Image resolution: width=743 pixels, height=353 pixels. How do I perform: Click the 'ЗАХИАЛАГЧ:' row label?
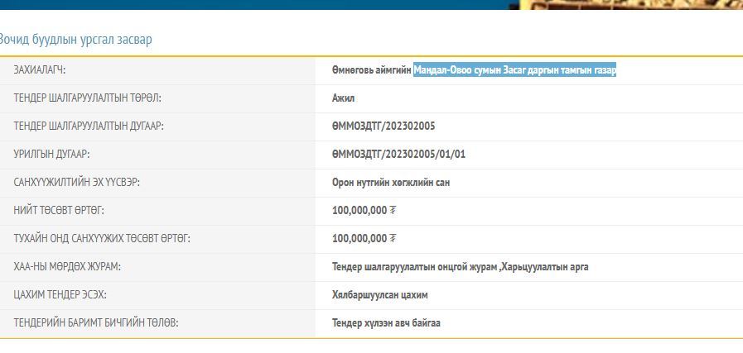pyautogui.click(x=40, y=70)
